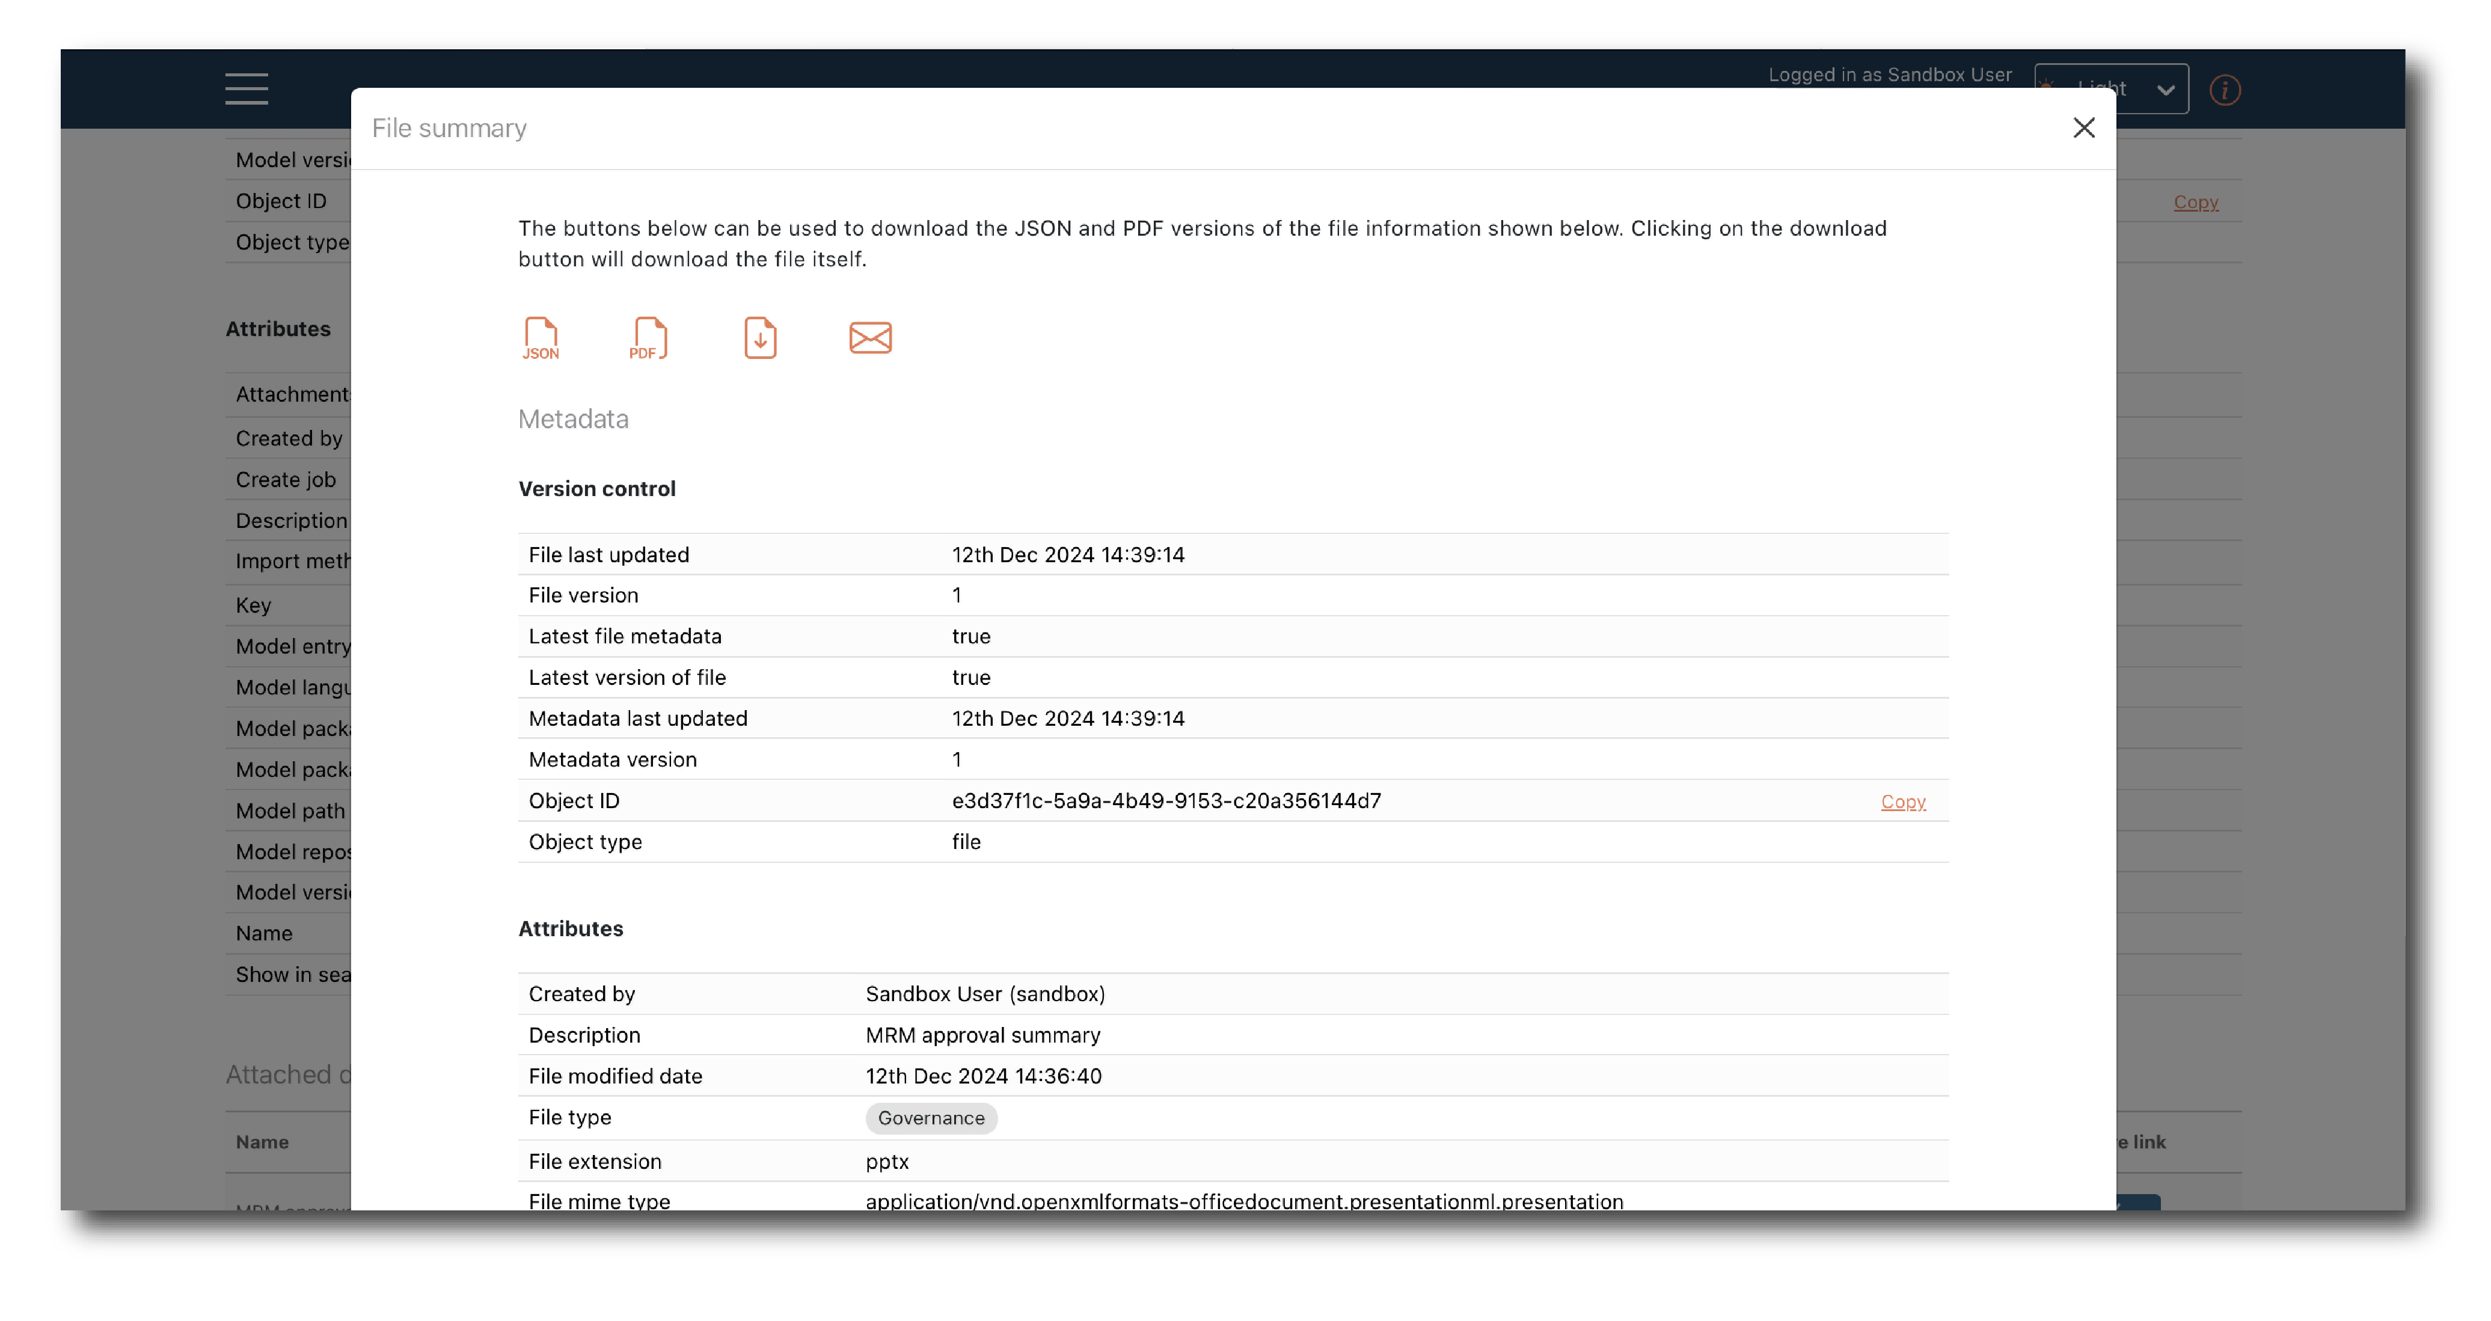The image size is (2491, 1321).
Task: Click the orange info circle icon
Action: click(x=2224, y=90)
